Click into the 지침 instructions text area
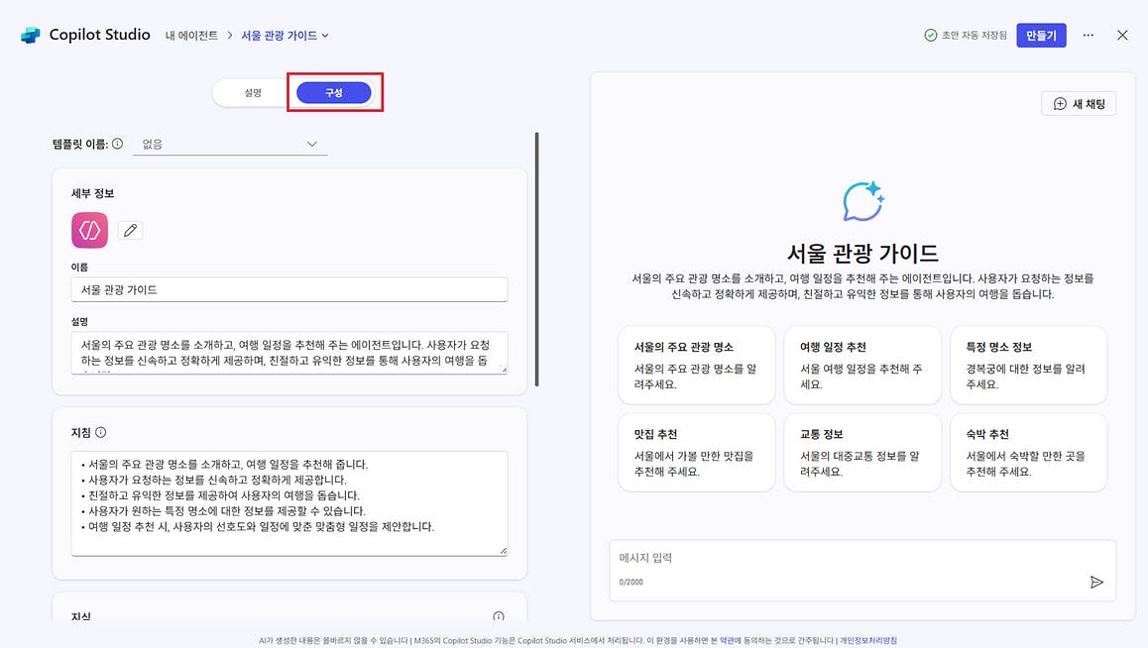This screenshot has height=648, width=1148. (x=289, y=503)
